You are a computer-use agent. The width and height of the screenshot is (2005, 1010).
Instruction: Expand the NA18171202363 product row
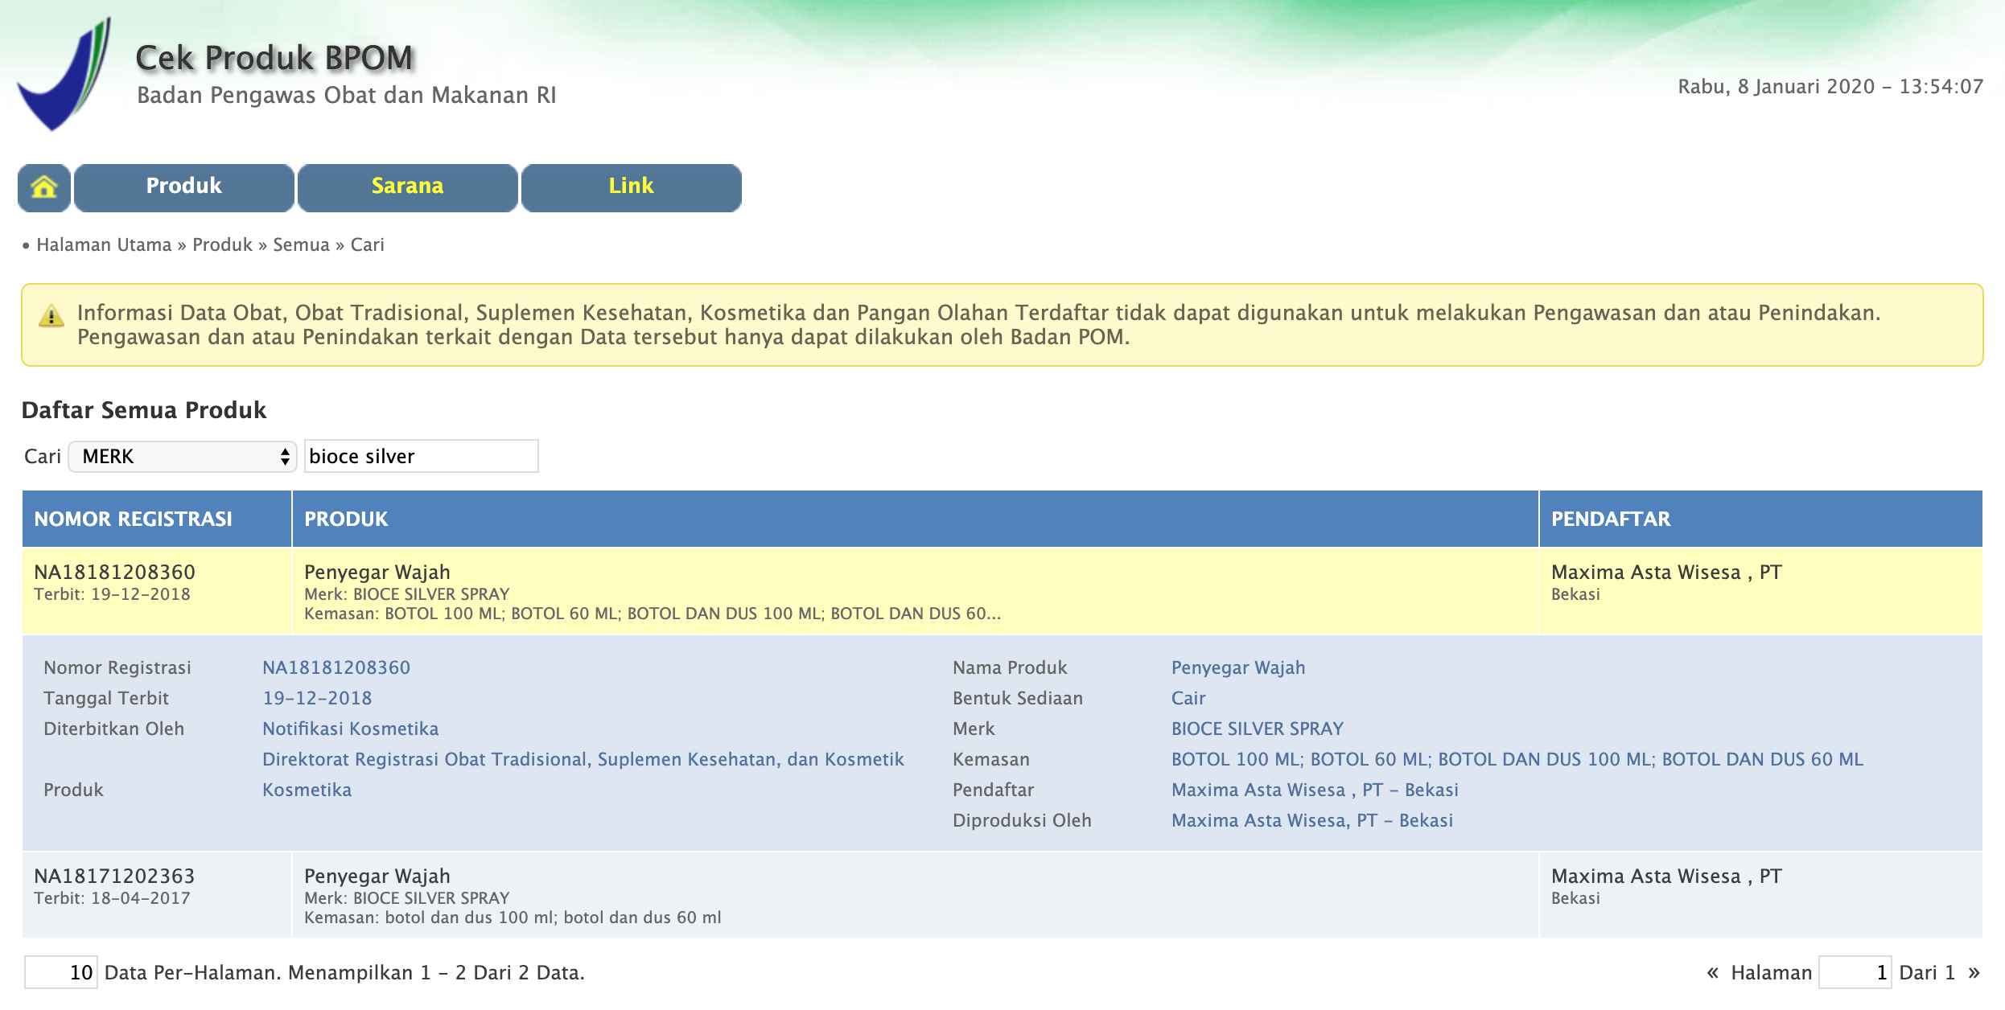pyautogui.click(x=115, y=877)
